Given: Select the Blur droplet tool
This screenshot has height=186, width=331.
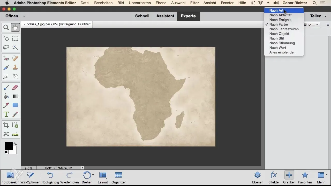Looking at the screenshot, I should 6,76.
